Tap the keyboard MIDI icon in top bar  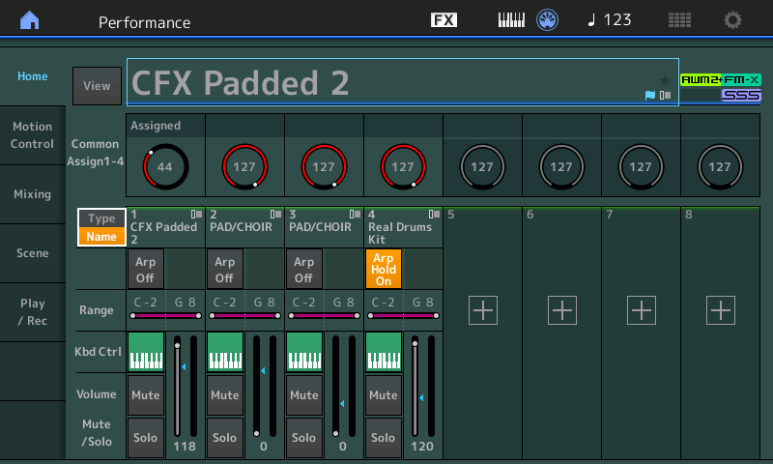coord(511,20)
